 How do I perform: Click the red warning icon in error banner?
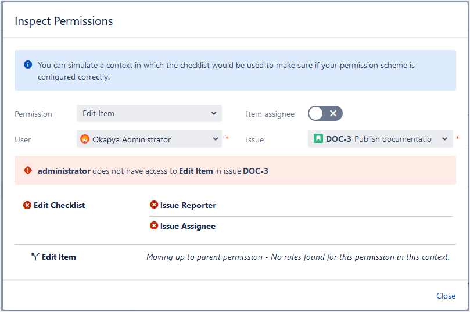tap(28, 171)
